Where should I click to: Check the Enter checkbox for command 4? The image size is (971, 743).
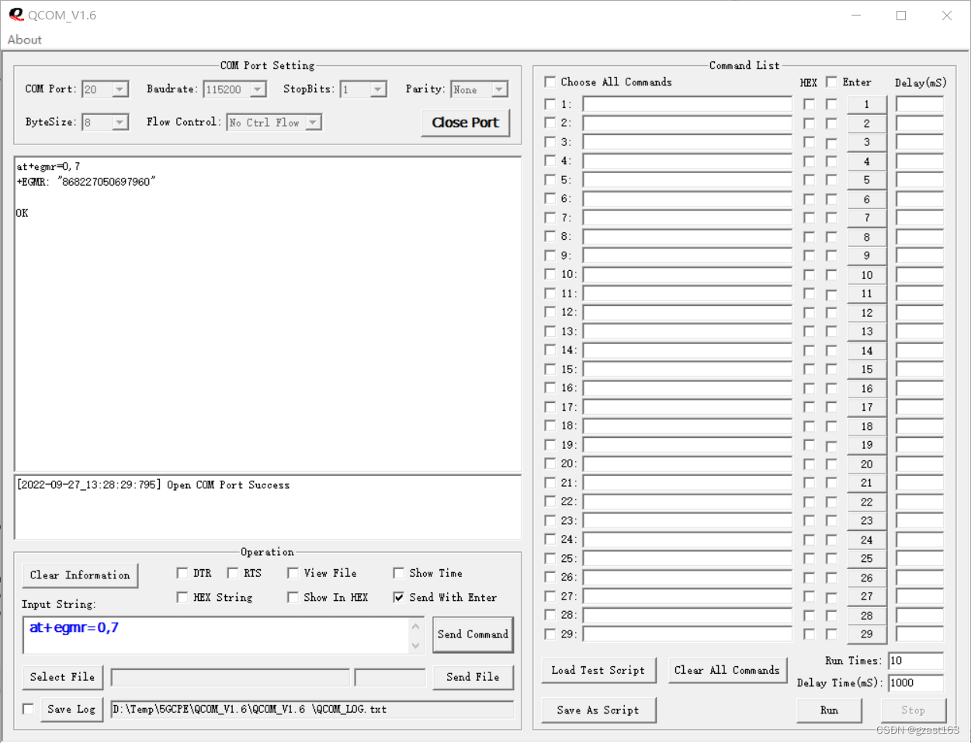point(831,161)
